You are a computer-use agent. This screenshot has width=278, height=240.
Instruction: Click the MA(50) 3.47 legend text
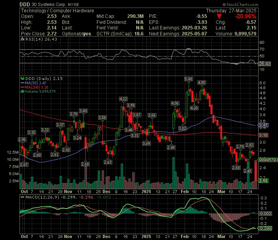(35, 83)
